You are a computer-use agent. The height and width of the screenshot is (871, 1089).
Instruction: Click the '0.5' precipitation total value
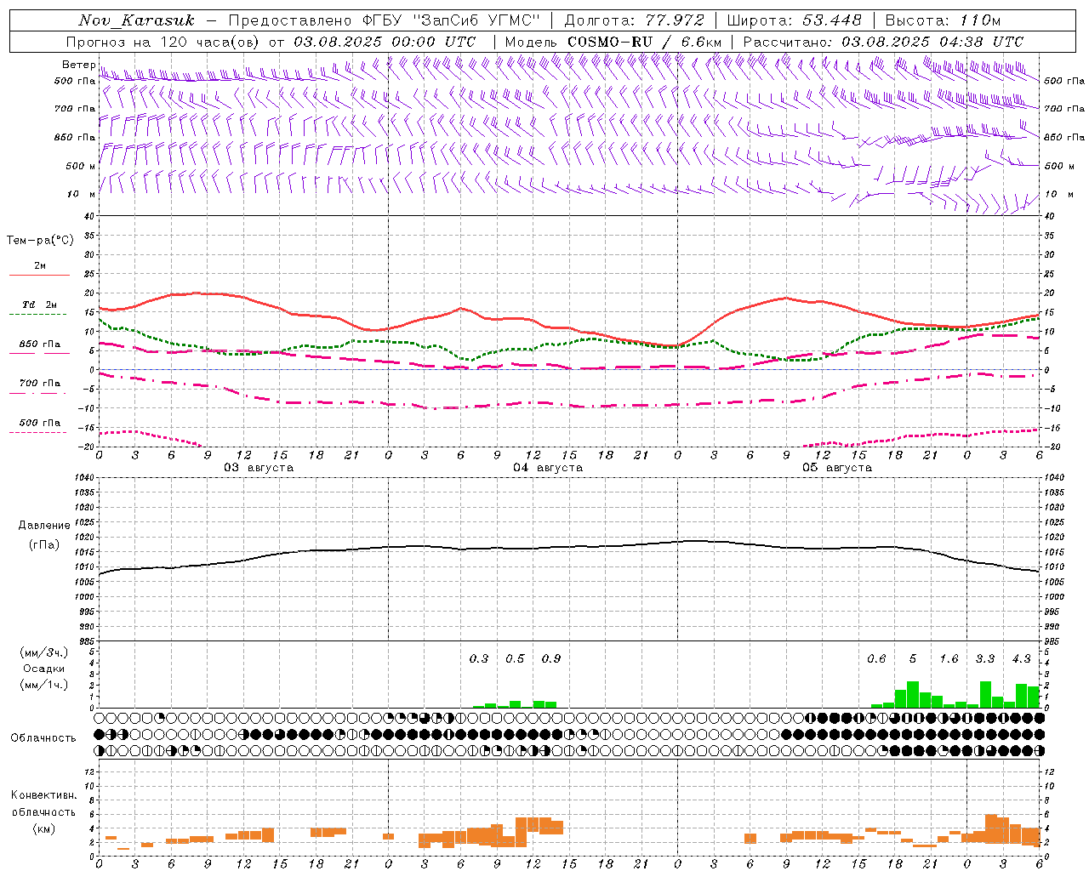pyautogui.click(x=515, y=658)
